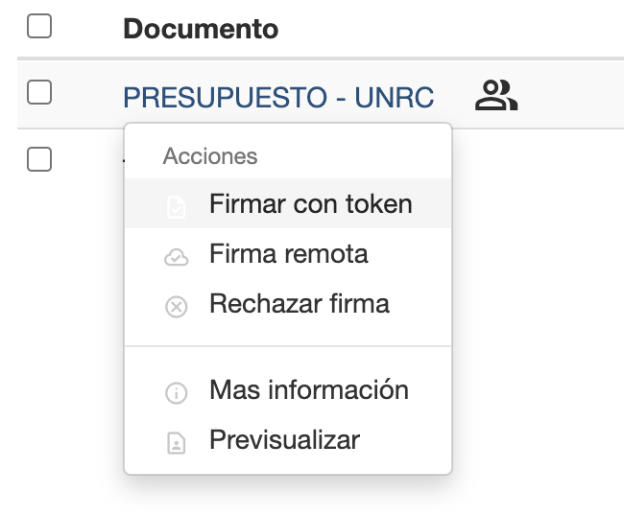This screenshot has width=624, height=515.
Task: Select the Firma remota menu entry
Action: 288,254
